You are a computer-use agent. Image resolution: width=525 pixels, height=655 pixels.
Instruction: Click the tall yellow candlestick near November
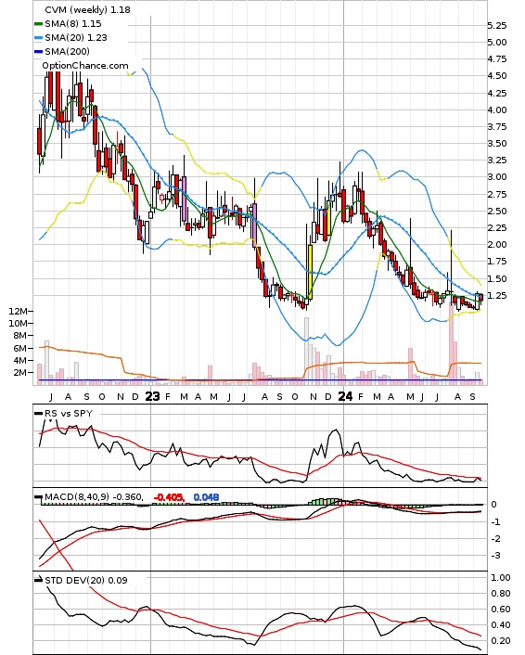pos(310,272)
